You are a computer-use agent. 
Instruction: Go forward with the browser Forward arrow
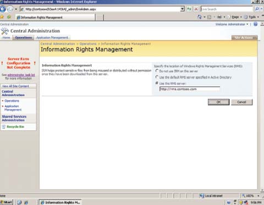point(10,9)
